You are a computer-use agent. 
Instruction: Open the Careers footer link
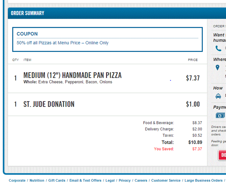[141, 180]
